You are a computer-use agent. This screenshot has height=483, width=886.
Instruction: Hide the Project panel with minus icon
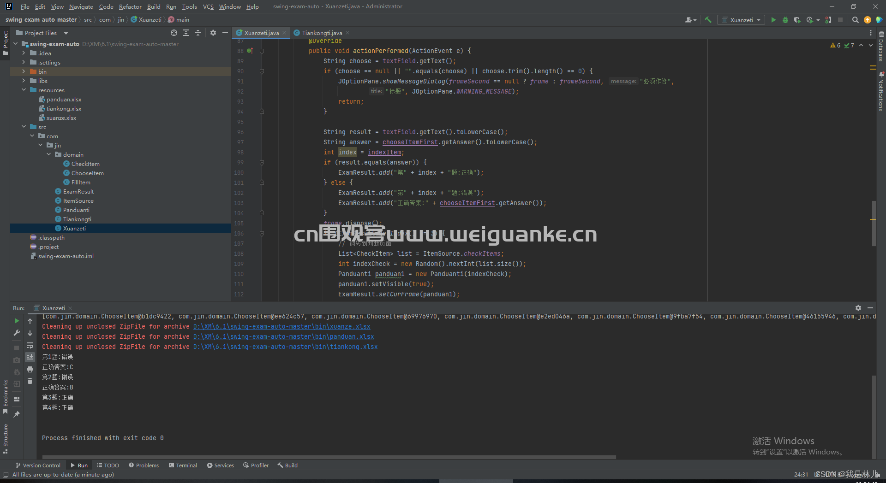click(225, 33)
